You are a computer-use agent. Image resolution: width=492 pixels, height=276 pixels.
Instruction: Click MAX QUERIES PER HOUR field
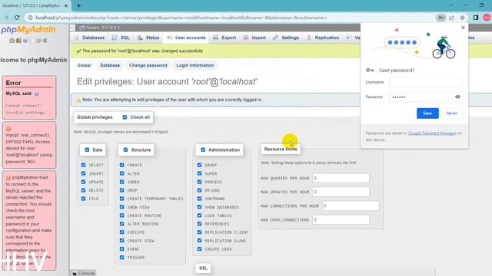pyautogui.click(x=341, y=178)
